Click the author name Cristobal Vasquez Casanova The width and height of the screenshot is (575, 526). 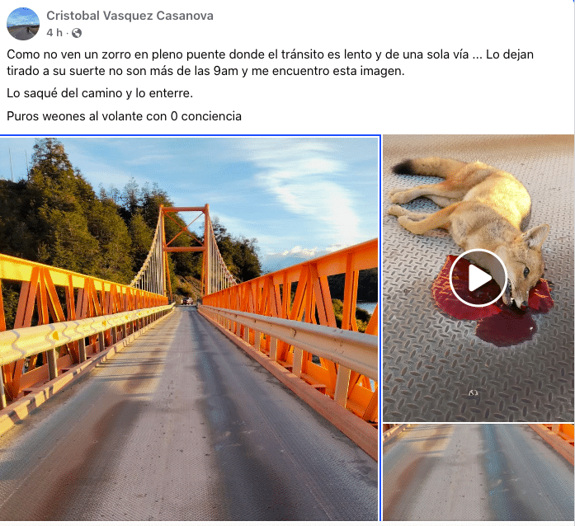tap(130, 16)
